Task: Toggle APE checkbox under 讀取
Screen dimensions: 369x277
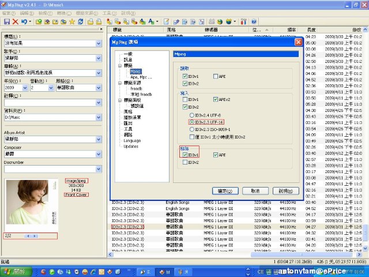Action: (215, 76)
